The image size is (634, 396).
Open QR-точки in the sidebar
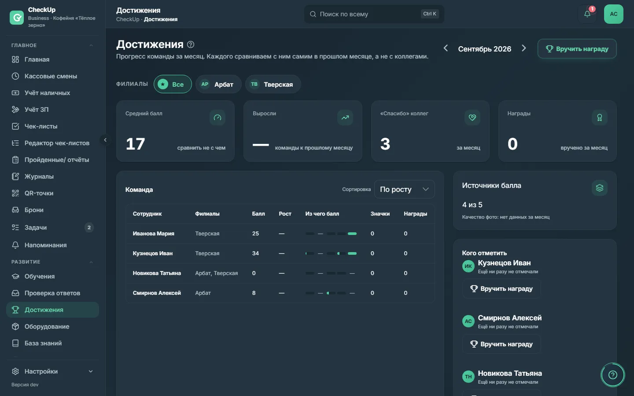(52, 193)
